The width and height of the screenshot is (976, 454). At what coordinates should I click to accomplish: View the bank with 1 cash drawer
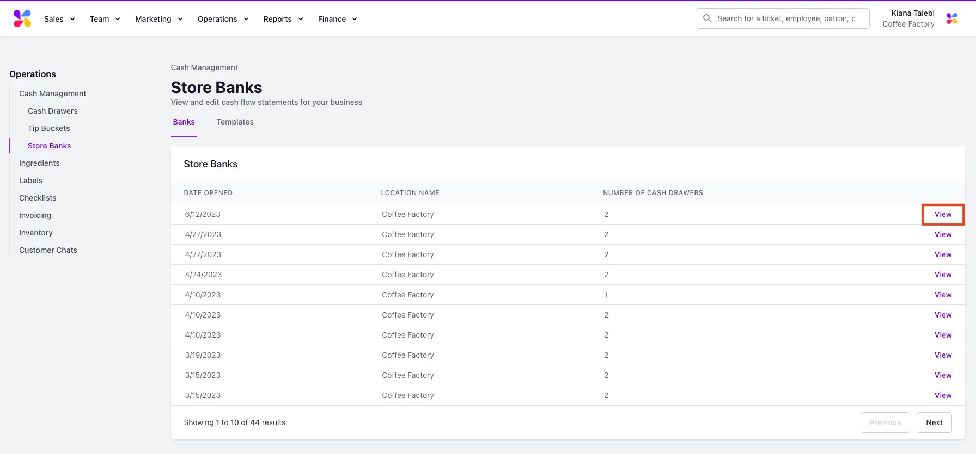pos(943,295)
